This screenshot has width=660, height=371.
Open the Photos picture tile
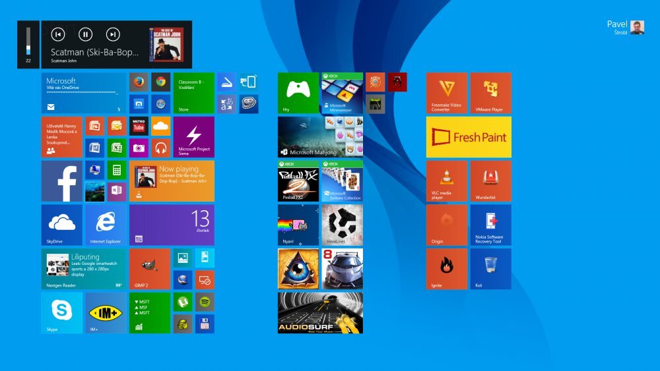pyautogui.click(x=183, y=258)
